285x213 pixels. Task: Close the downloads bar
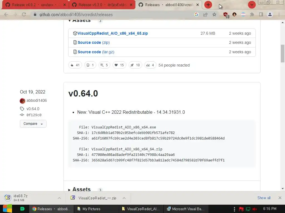coord(280,198)
